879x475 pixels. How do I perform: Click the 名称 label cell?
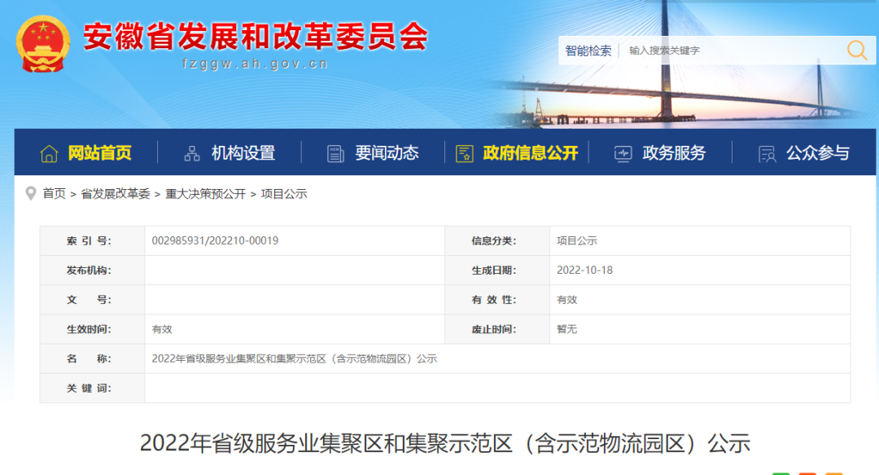(92, 358)
